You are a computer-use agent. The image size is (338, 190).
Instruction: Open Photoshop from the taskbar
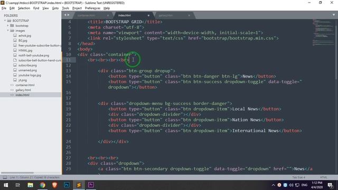(x=67, y=185)
